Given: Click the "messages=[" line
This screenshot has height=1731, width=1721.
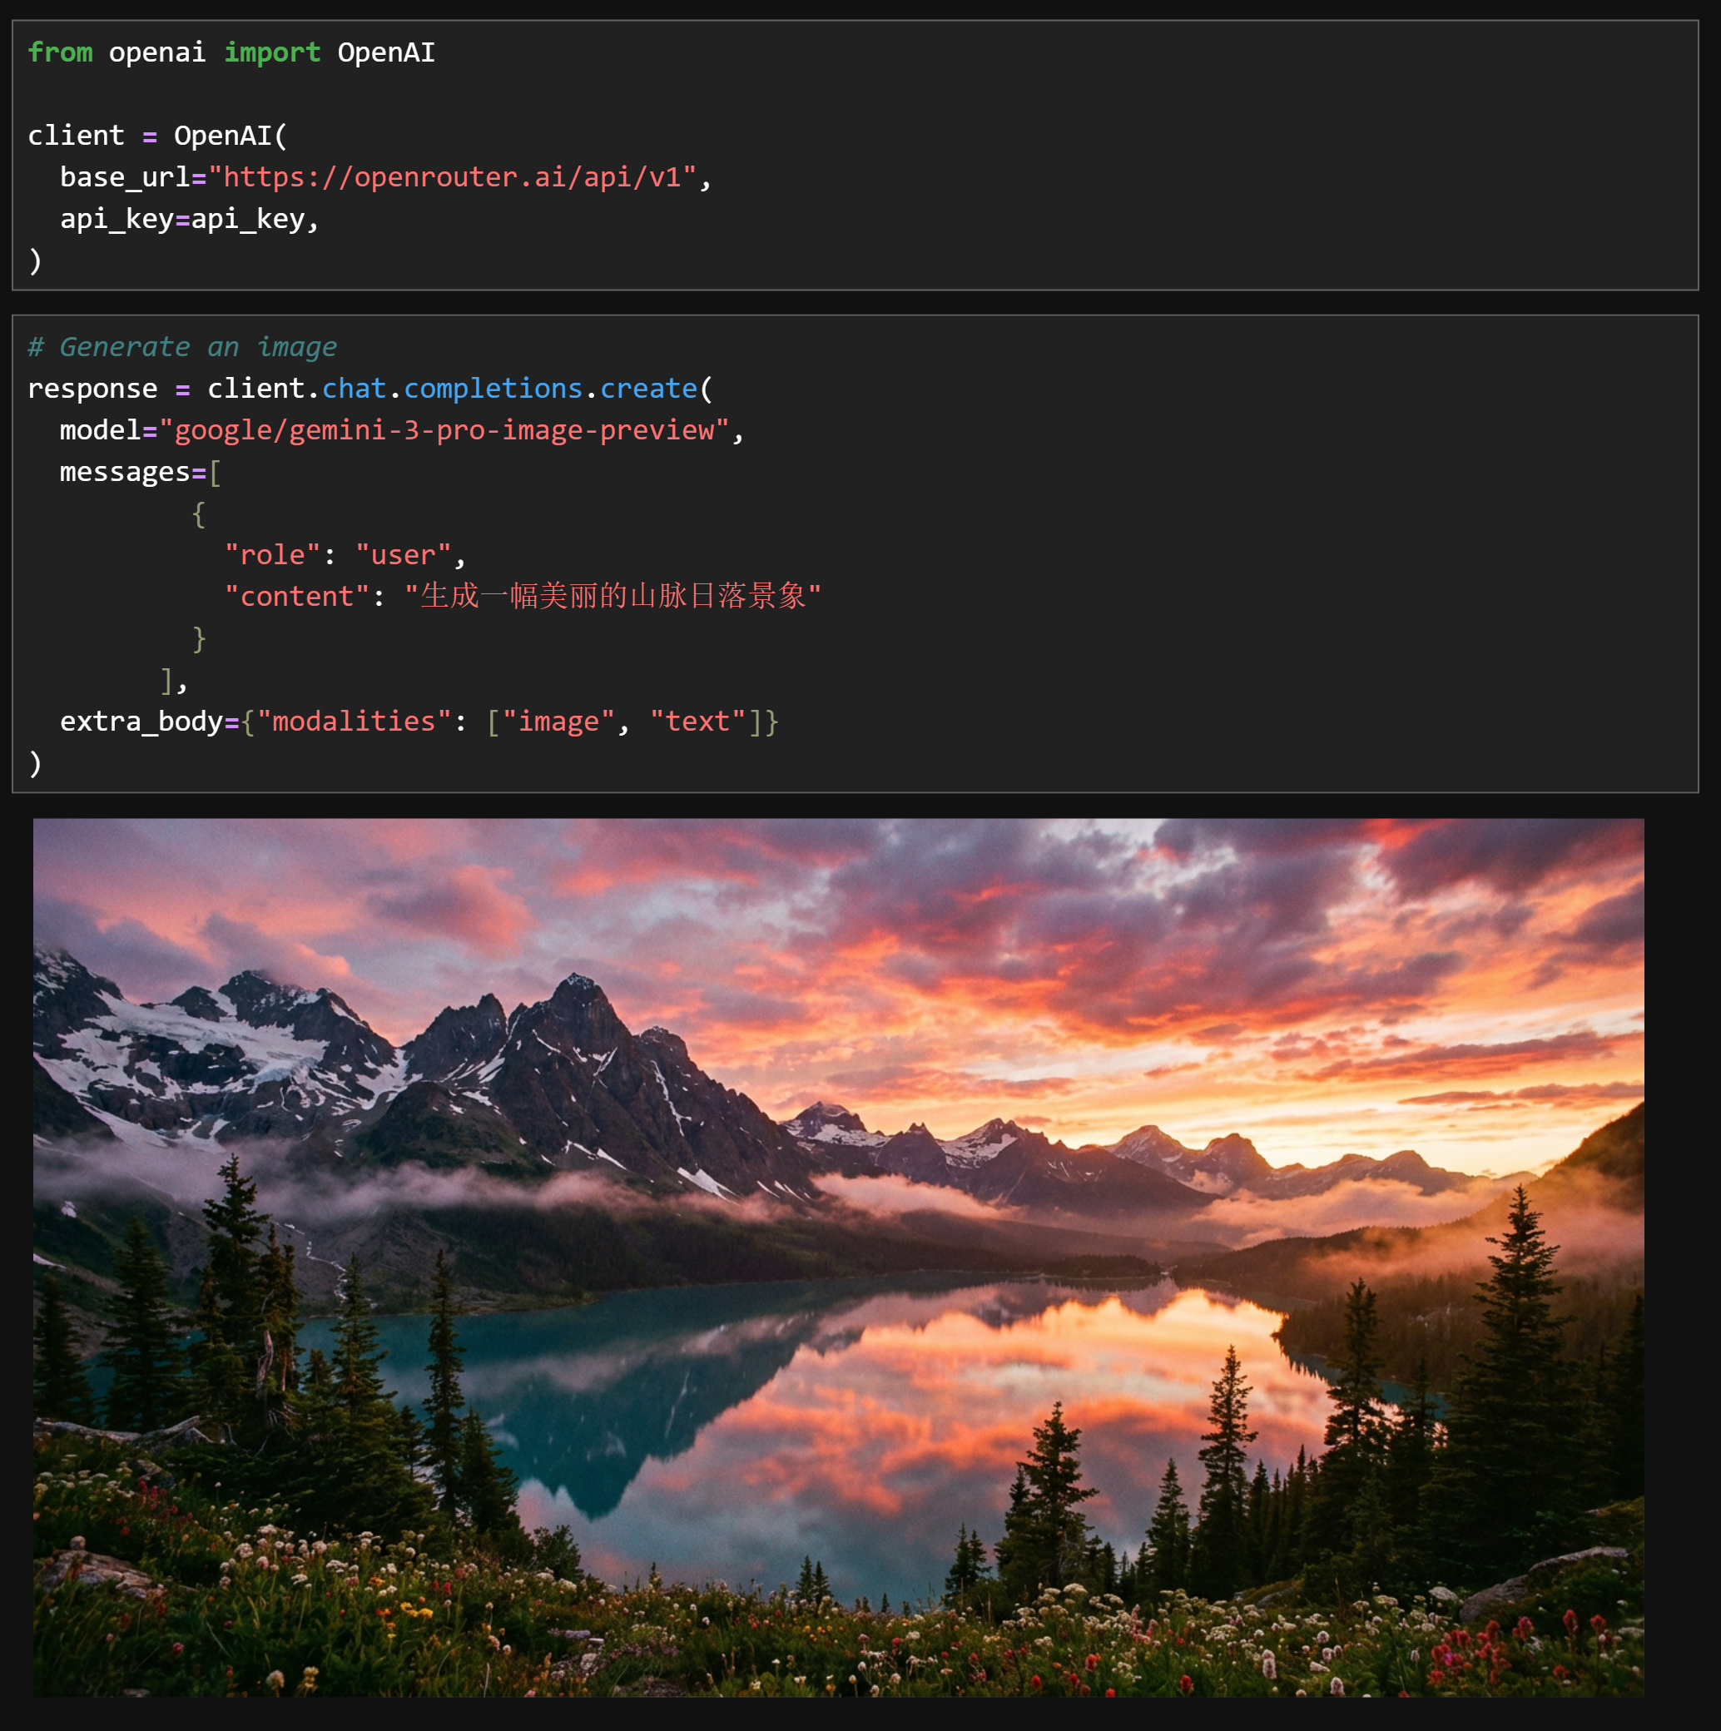Looking at the screenshot, I should pyautogui.click(x=141, y=472).
